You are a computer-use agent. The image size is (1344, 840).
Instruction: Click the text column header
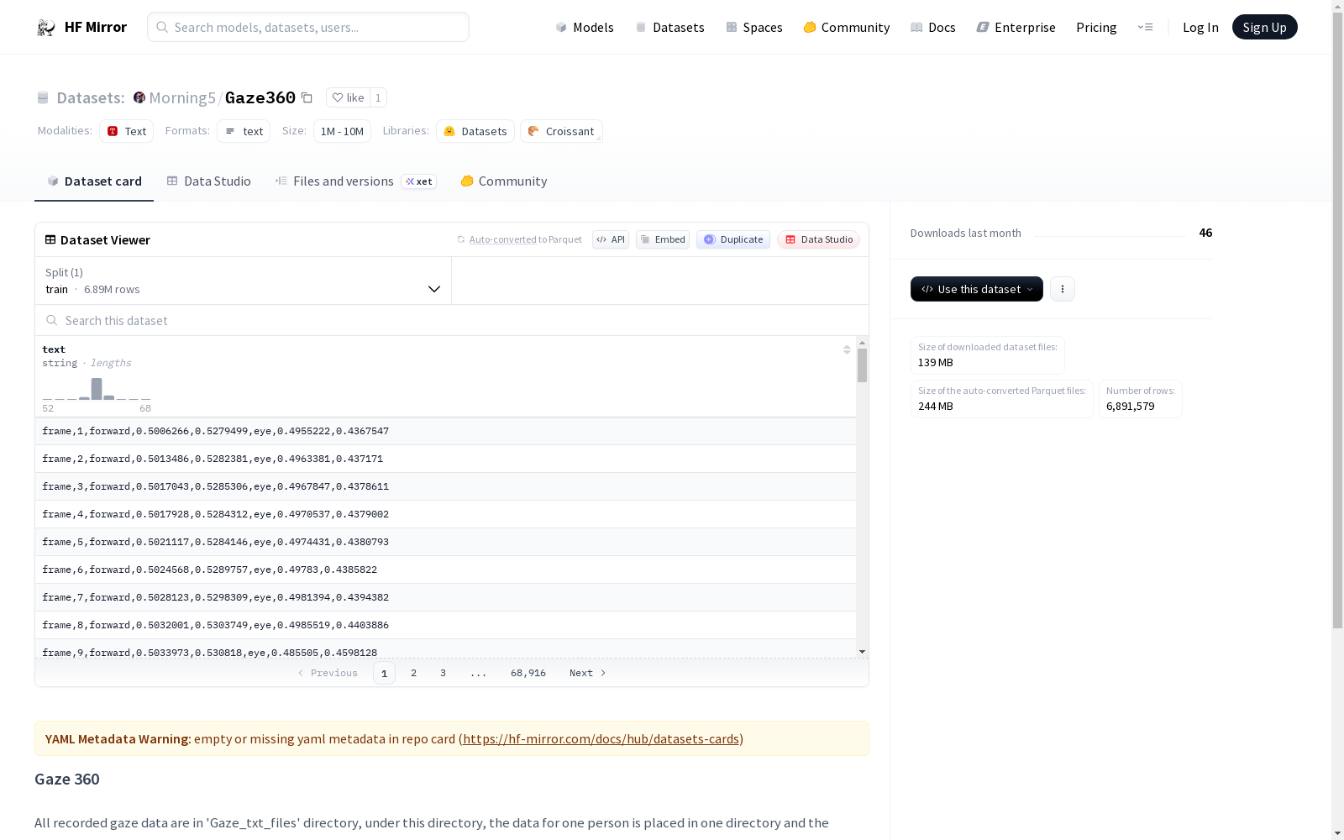coord(54,349)
